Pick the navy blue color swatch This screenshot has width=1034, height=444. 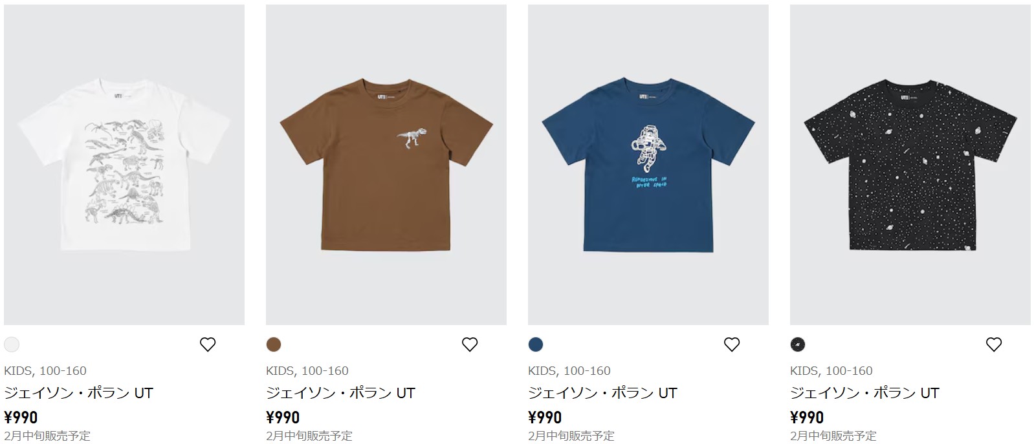tap(536, 344)
